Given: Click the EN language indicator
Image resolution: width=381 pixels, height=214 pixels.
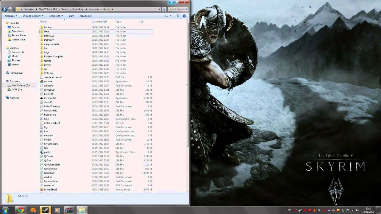Looking at the screenshot, I should point(289,210).
